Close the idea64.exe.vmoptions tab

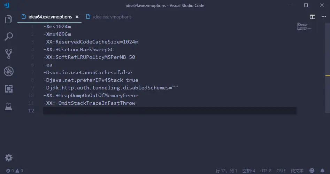(77, 17)
